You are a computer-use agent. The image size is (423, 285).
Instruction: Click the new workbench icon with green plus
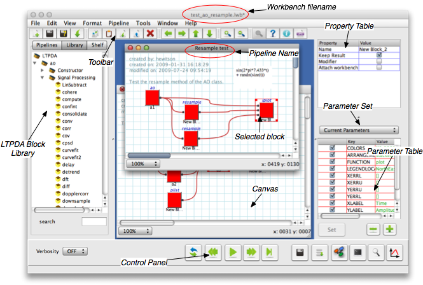36,34
